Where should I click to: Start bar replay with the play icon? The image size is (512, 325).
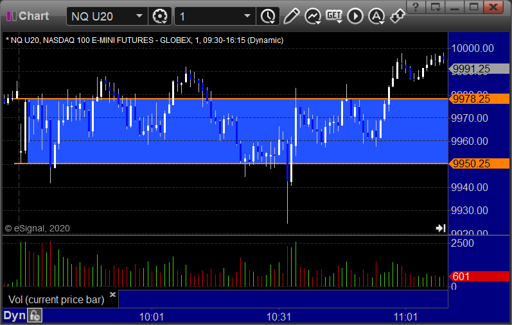(x=355, y=16)
